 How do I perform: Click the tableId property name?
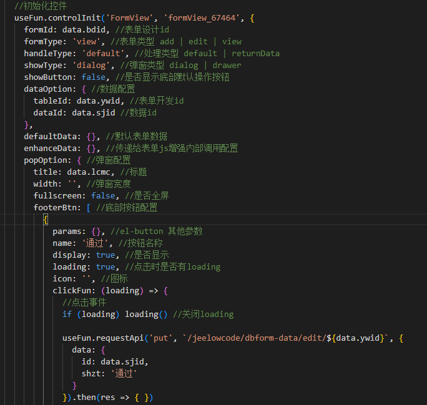pyautogui.click(x=50, y=101)
